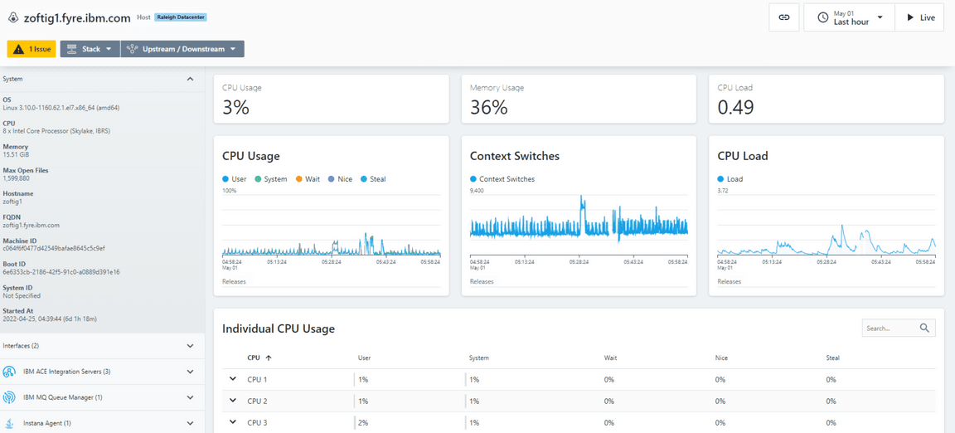Click the search magnifier icon

pyautogui.click(x=924, y=328)
